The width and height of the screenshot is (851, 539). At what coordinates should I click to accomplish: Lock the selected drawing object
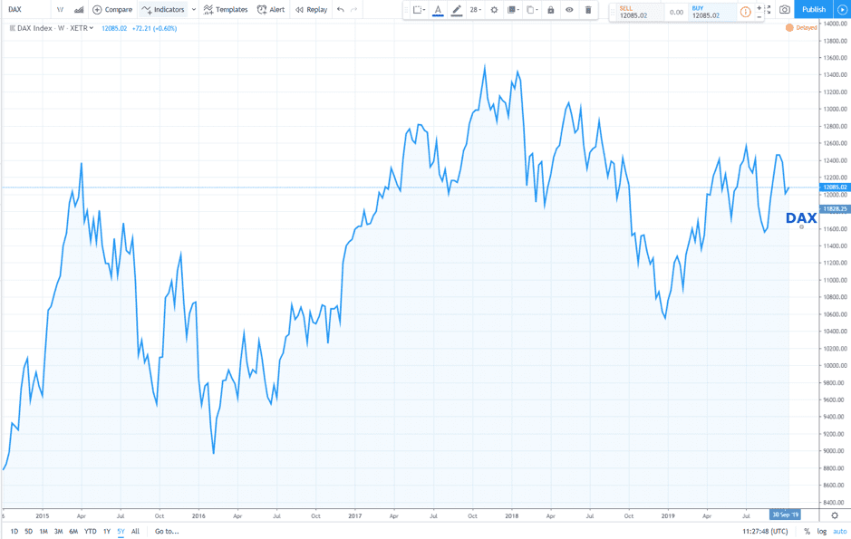550,10
